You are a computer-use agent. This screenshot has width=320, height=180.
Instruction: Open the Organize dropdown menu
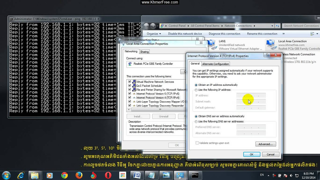pyautogui.click(x=154, y=34)
